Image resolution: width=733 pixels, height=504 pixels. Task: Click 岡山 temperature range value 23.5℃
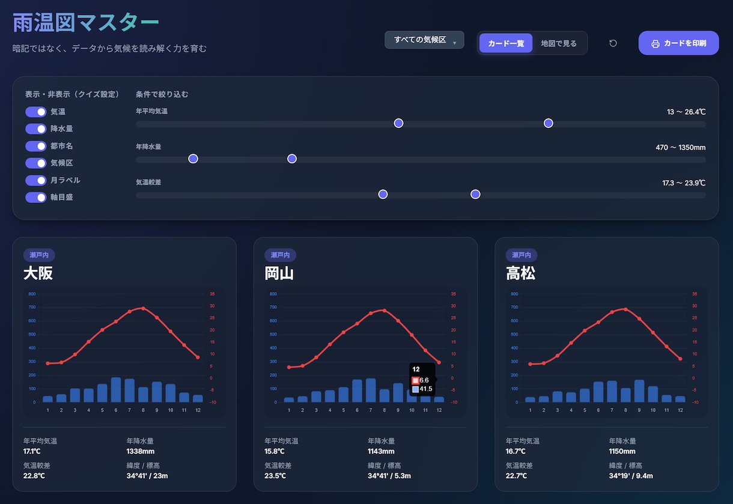[276, 476]
